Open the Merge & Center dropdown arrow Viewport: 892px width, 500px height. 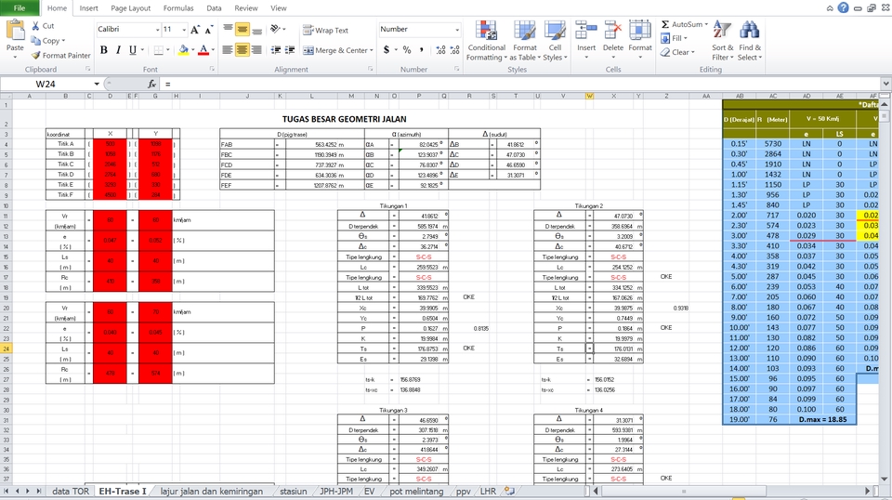[x=372, y=50]
